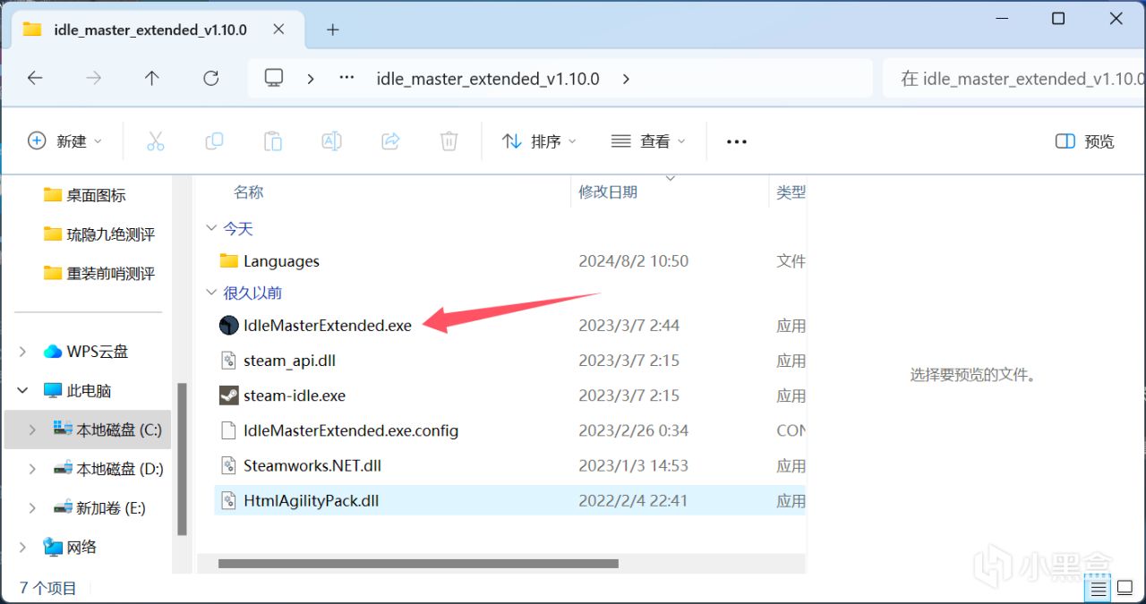This screenshot has width=1146, height=604.
Task: Select 网络 in navigation pane
Action: tap(71, 547)
